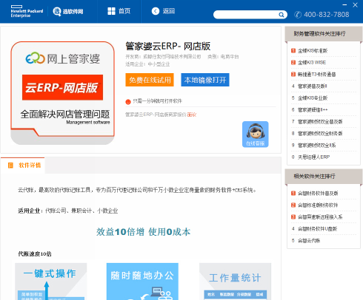The image size is (363, 300).
Task: Click the 免费在线试用 button
Action: tap(150, 80)
